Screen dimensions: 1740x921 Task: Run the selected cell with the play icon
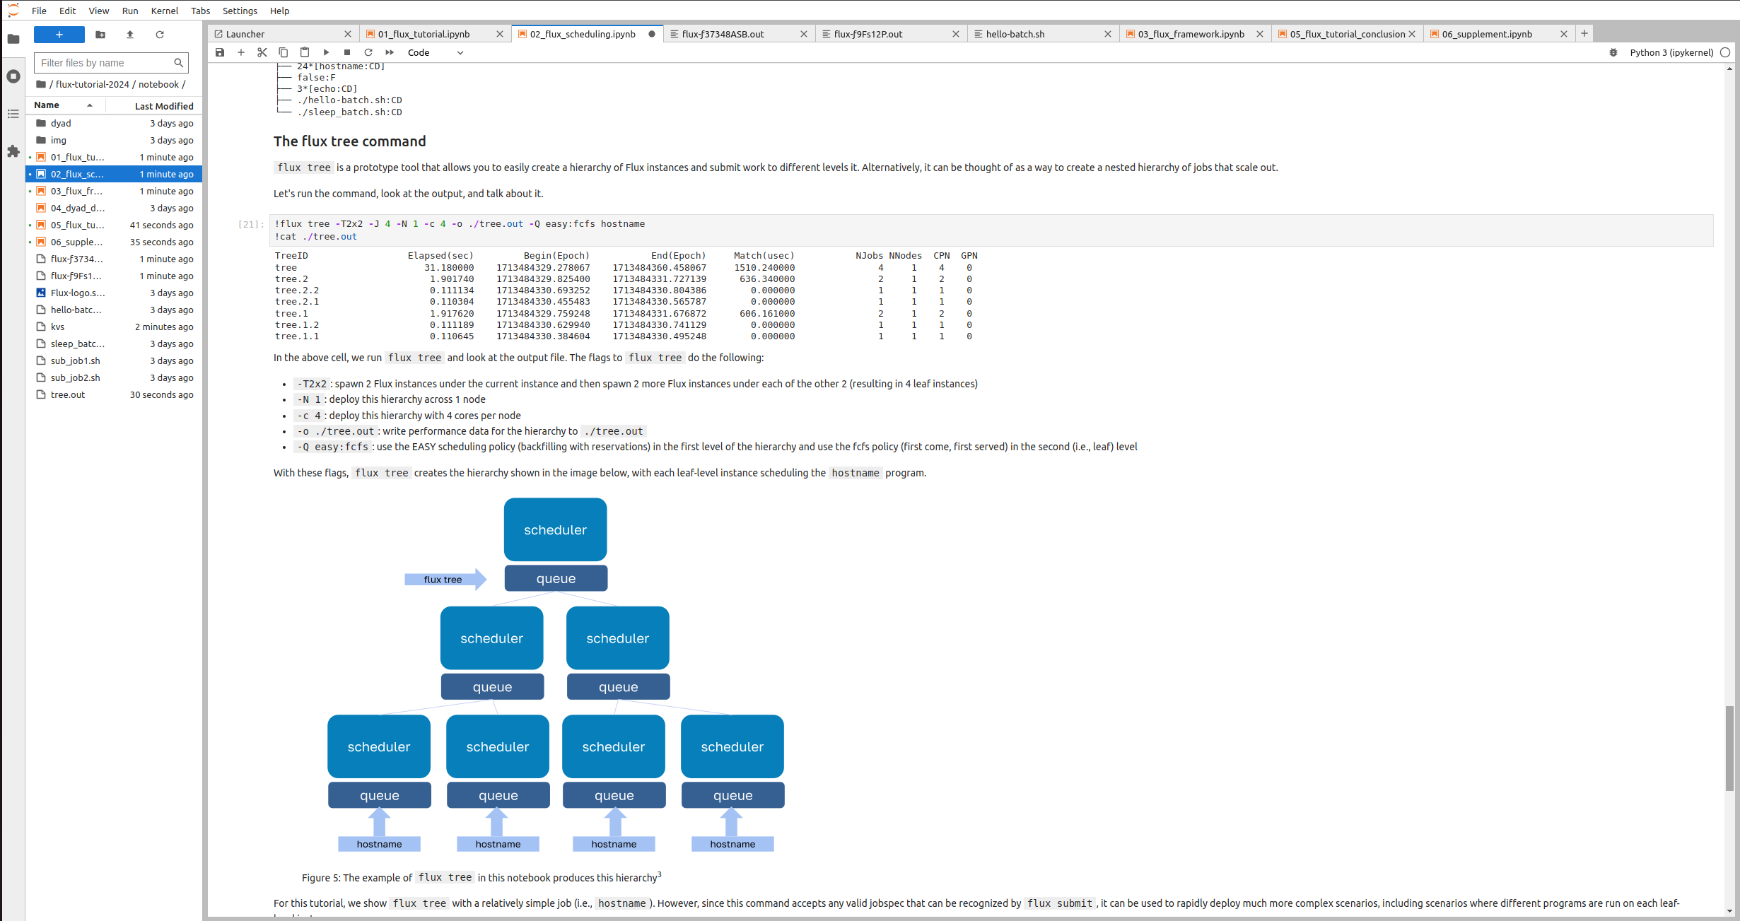[326, 52]
